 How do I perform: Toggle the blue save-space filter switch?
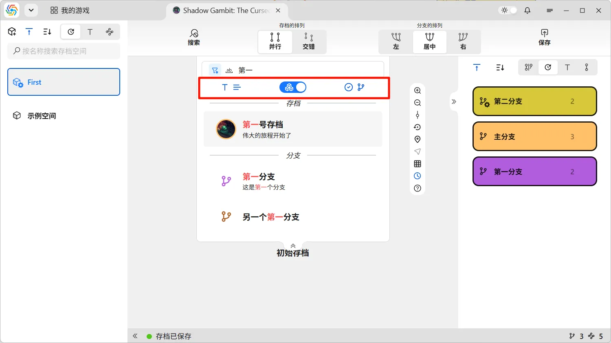(x=293, y=87)
